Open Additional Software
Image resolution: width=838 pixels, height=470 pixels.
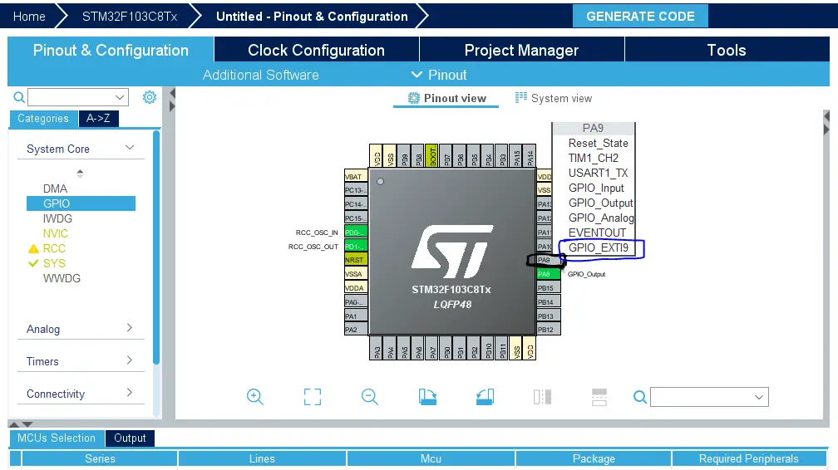261,75
